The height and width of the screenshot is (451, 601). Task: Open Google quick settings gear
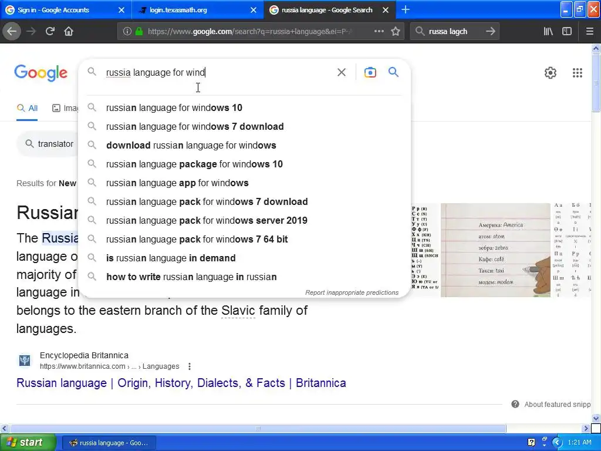551,72
